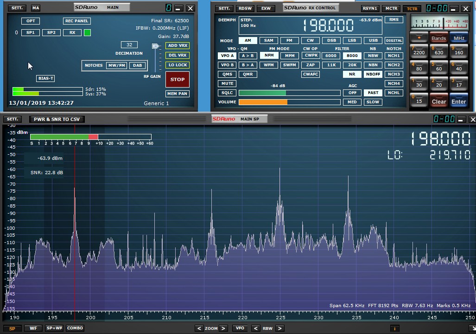Click PWR & SNR TO CSV button
Viewport: 476px width, 334px height.
(57, 119)
